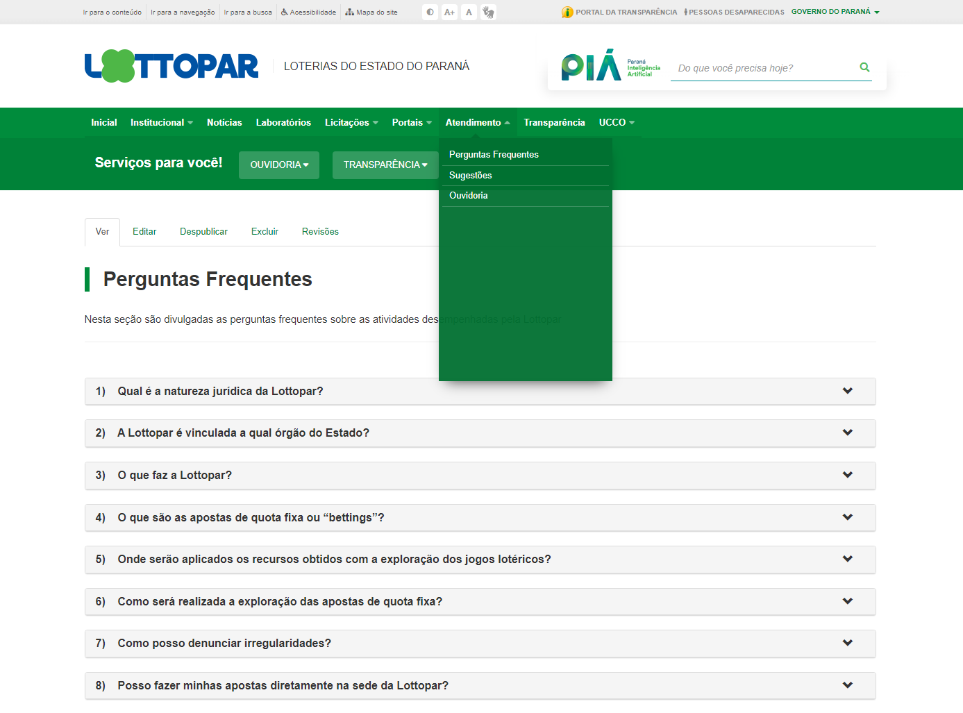Switch to the Editar tab
Viewport: 963px width, 713px height.
tap(144, 232)
